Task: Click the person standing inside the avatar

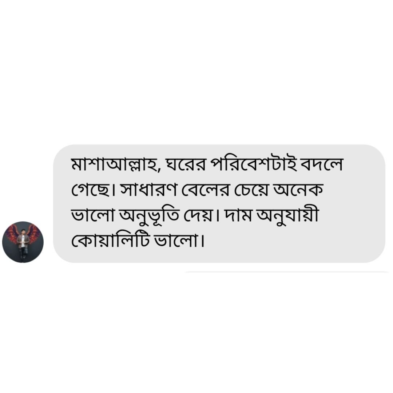Action: tap(23, 243)
